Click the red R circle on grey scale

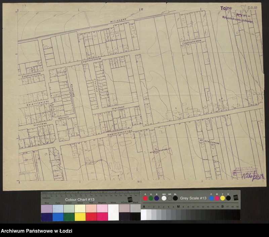point(145,198)
